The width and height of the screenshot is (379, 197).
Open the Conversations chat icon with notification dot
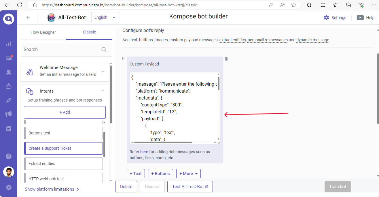8,58
